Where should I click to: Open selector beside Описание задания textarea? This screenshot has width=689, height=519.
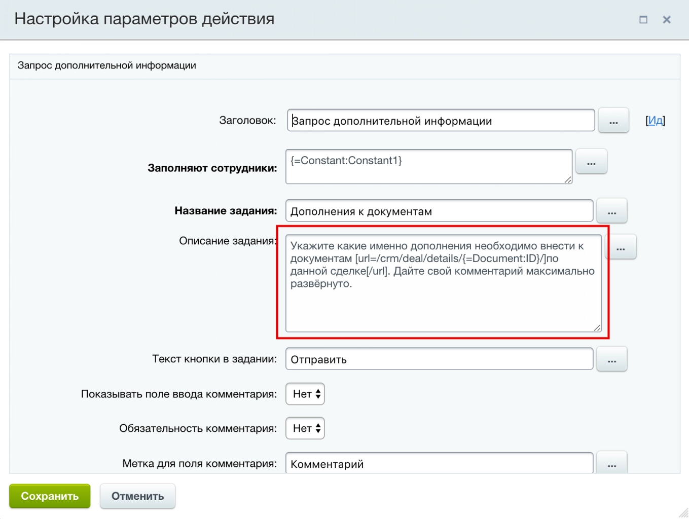click(x=621, y=247)
